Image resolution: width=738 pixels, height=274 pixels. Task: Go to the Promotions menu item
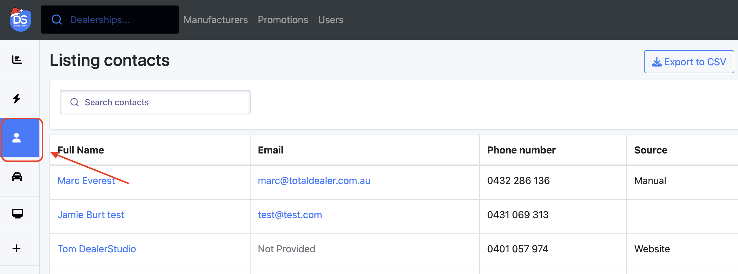[283, 20]
